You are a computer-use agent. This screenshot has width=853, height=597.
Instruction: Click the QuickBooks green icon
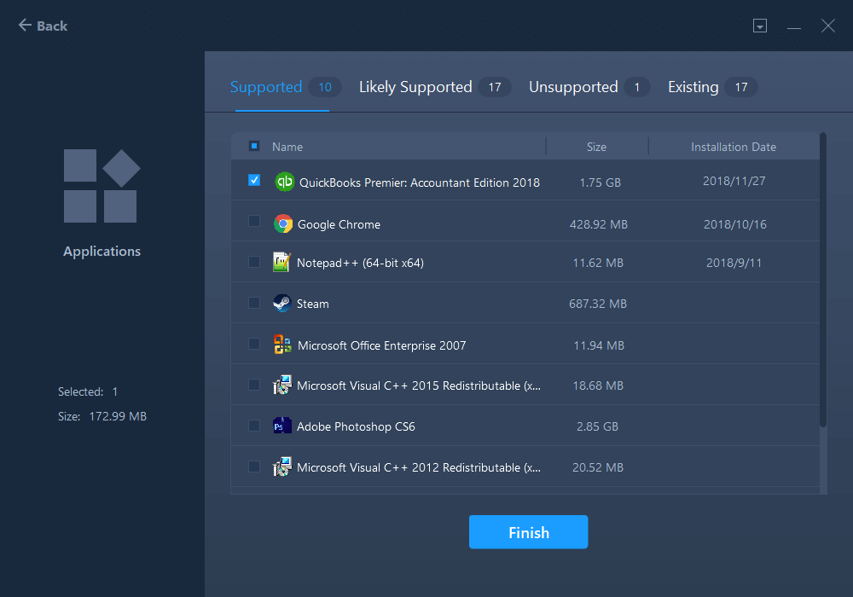click(x=285, y=182)
